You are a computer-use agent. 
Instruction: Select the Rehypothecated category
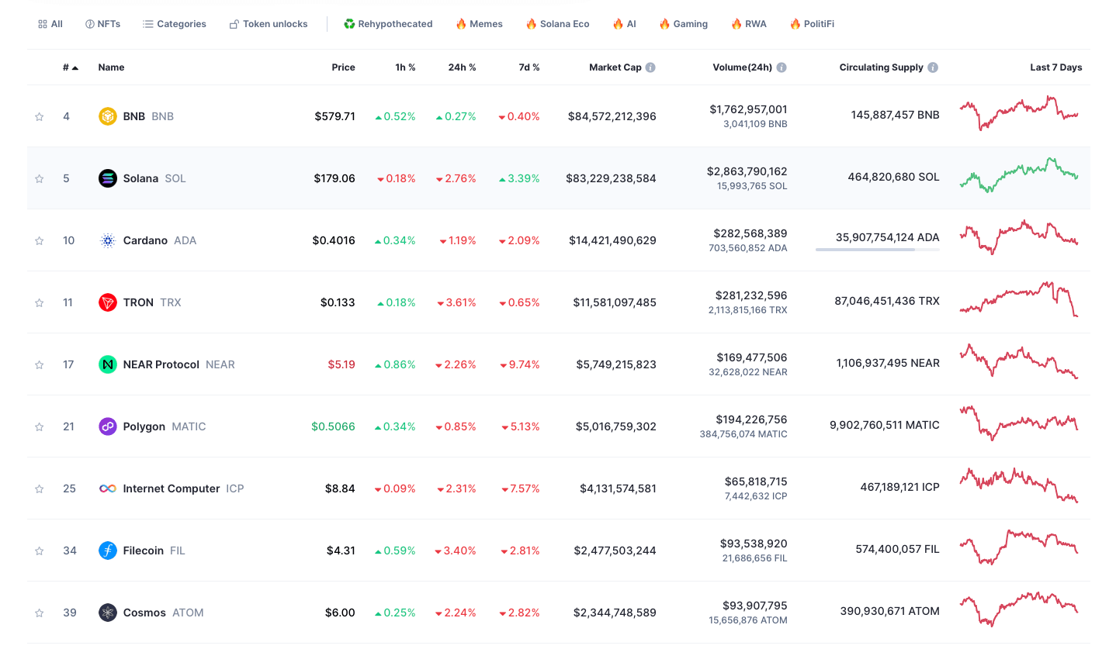(x=388, y=24)
